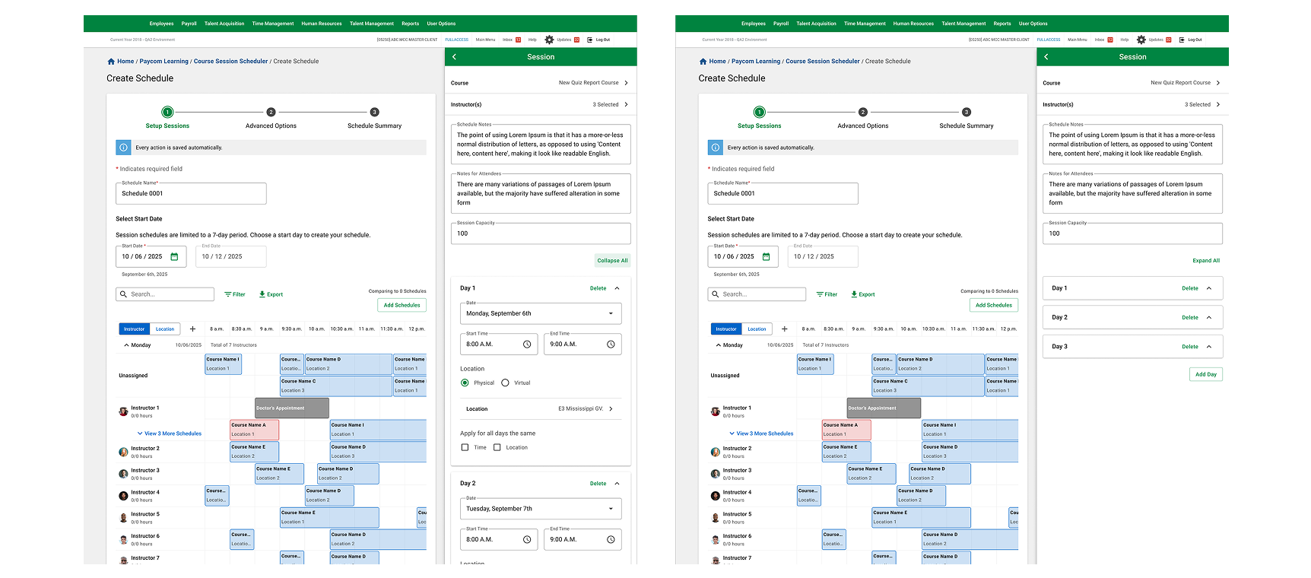This screenshot has height=578, width=1311.
Task: Click Day 1 End Time clock icon
Action: 611,345
